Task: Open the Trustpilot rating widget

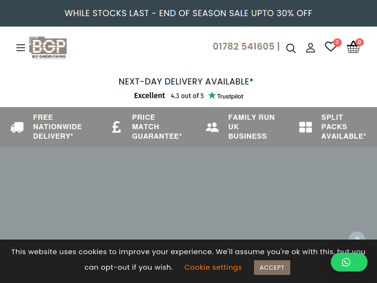Action: tap(189, 96)
